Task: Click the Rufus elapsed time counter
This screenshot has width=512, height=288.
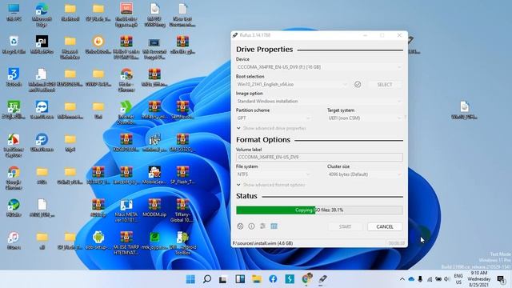Action: coord(397,243)
